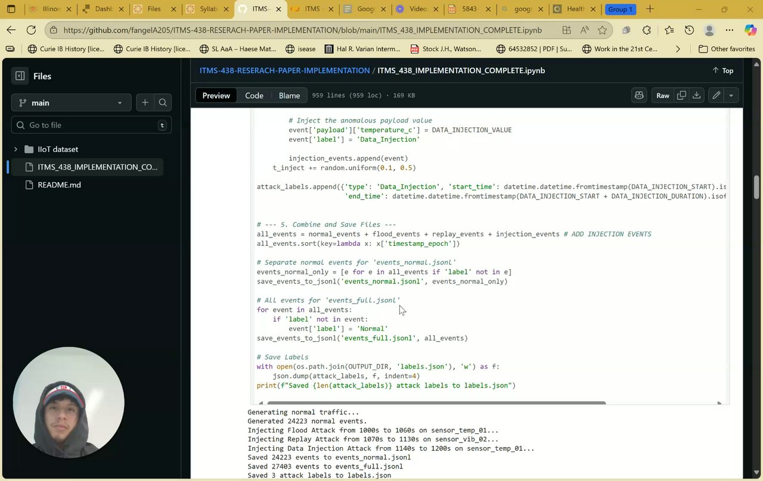The width and height of the screenshot is (763, 481).
Task: Open the ITMS-438-RESERACH-PAPER-IMPLEMENTATION repository link
Action: tap(284, 70)
